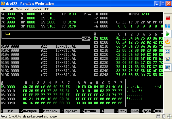Click the 8 Вниз function key

coord(133,111)
